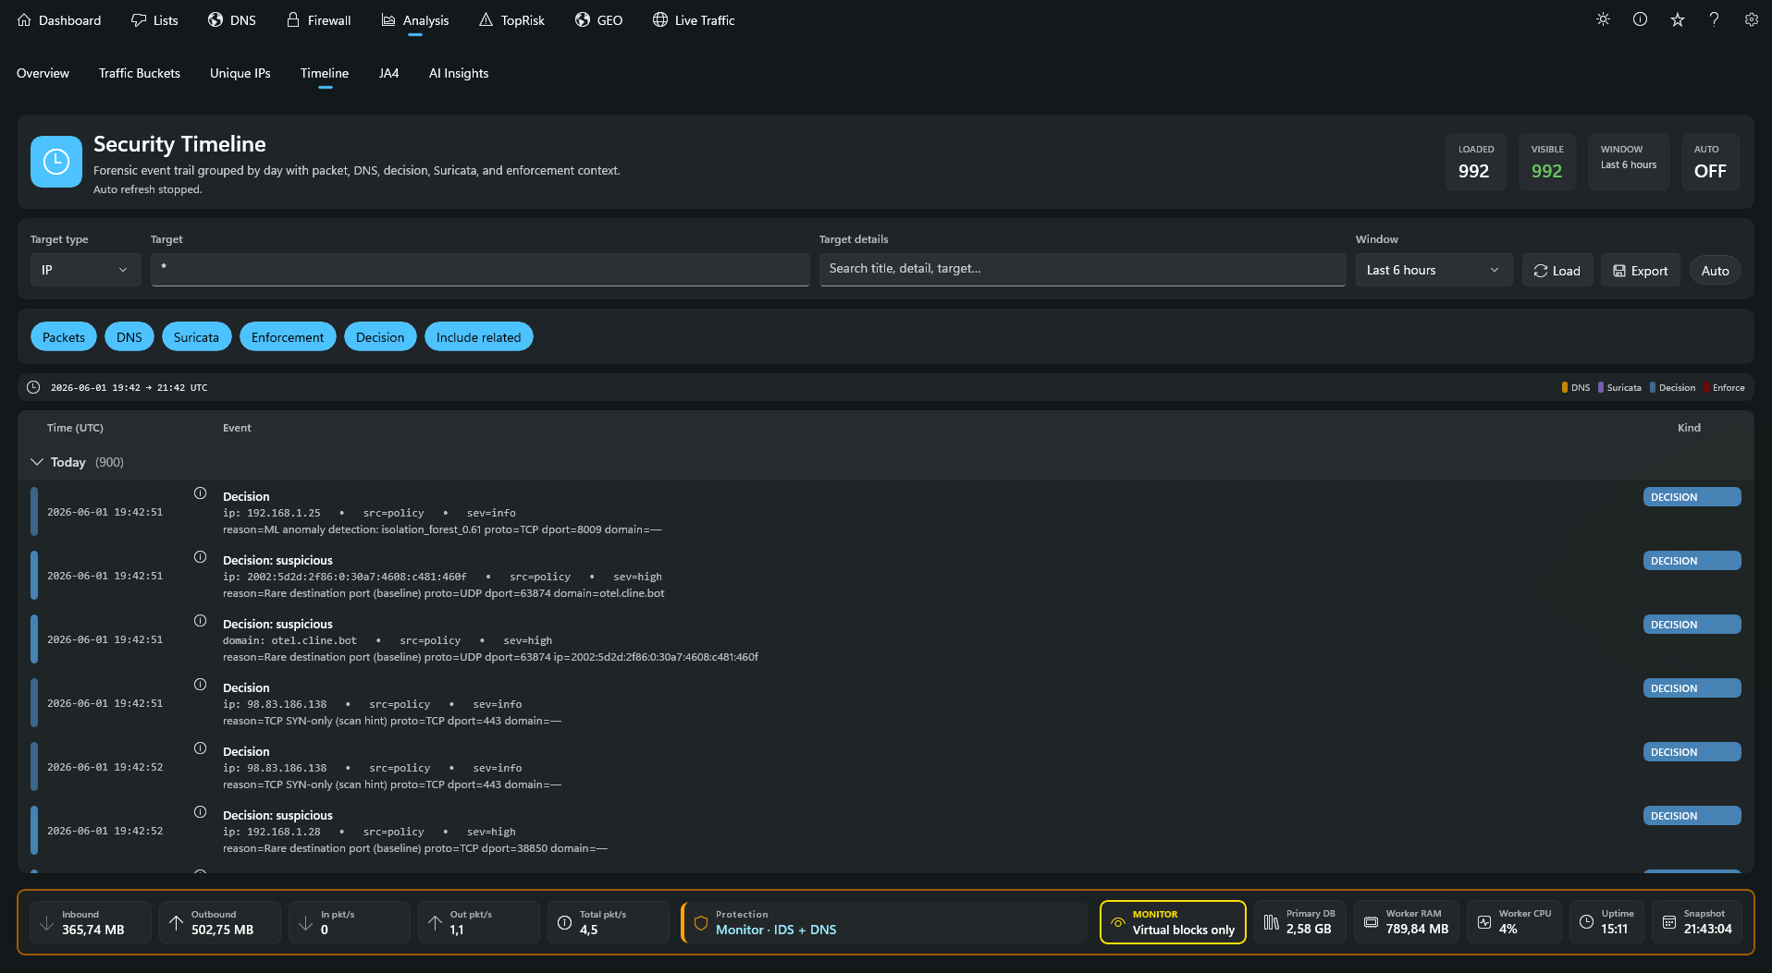
Task: Switch to the JA4 tab
Action: (388, 73)
